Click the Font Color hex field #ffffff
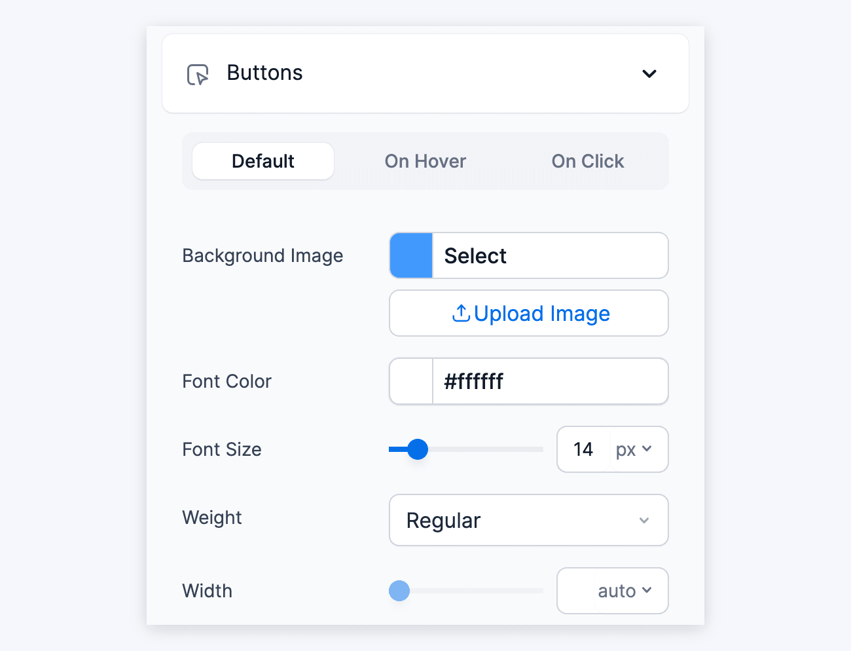851x651 pixels. [551, 381]
